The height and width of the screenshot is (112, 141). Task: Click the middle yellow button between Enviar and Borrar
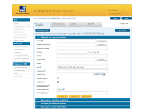pos(74,96)
